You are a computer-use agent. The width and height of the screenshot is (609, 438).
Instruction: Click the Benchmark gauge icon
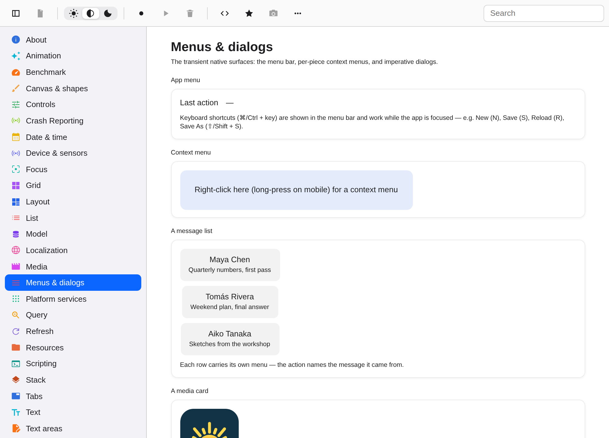16,72
